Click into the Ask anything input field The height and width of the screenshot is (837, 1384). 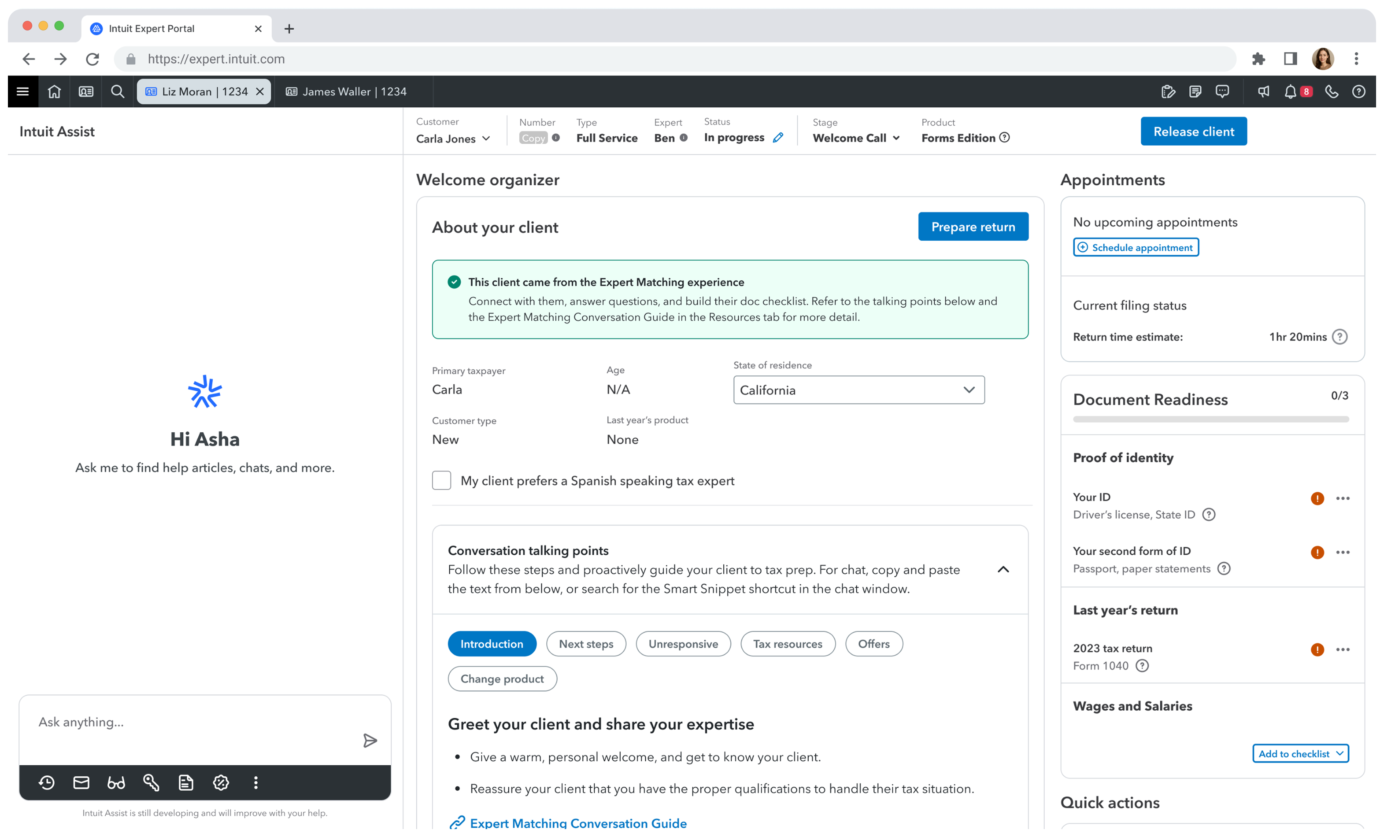click(x=191, y=723)
